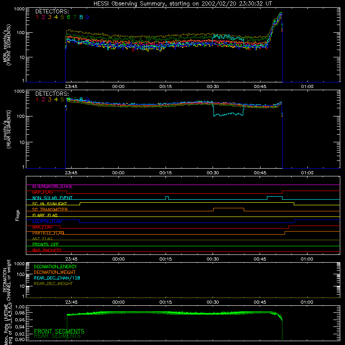Viewport: 345px width, 345px height.
Task: Click the DECIMATION CHANNEL or weight y-axis title
Action: point(6,280)
